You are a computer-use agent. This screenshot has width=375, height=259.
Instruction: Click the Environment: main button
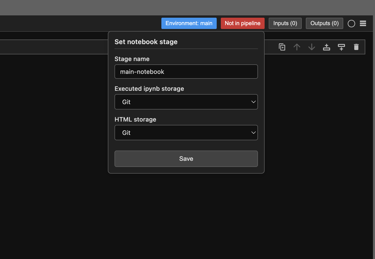pos(189,23)
